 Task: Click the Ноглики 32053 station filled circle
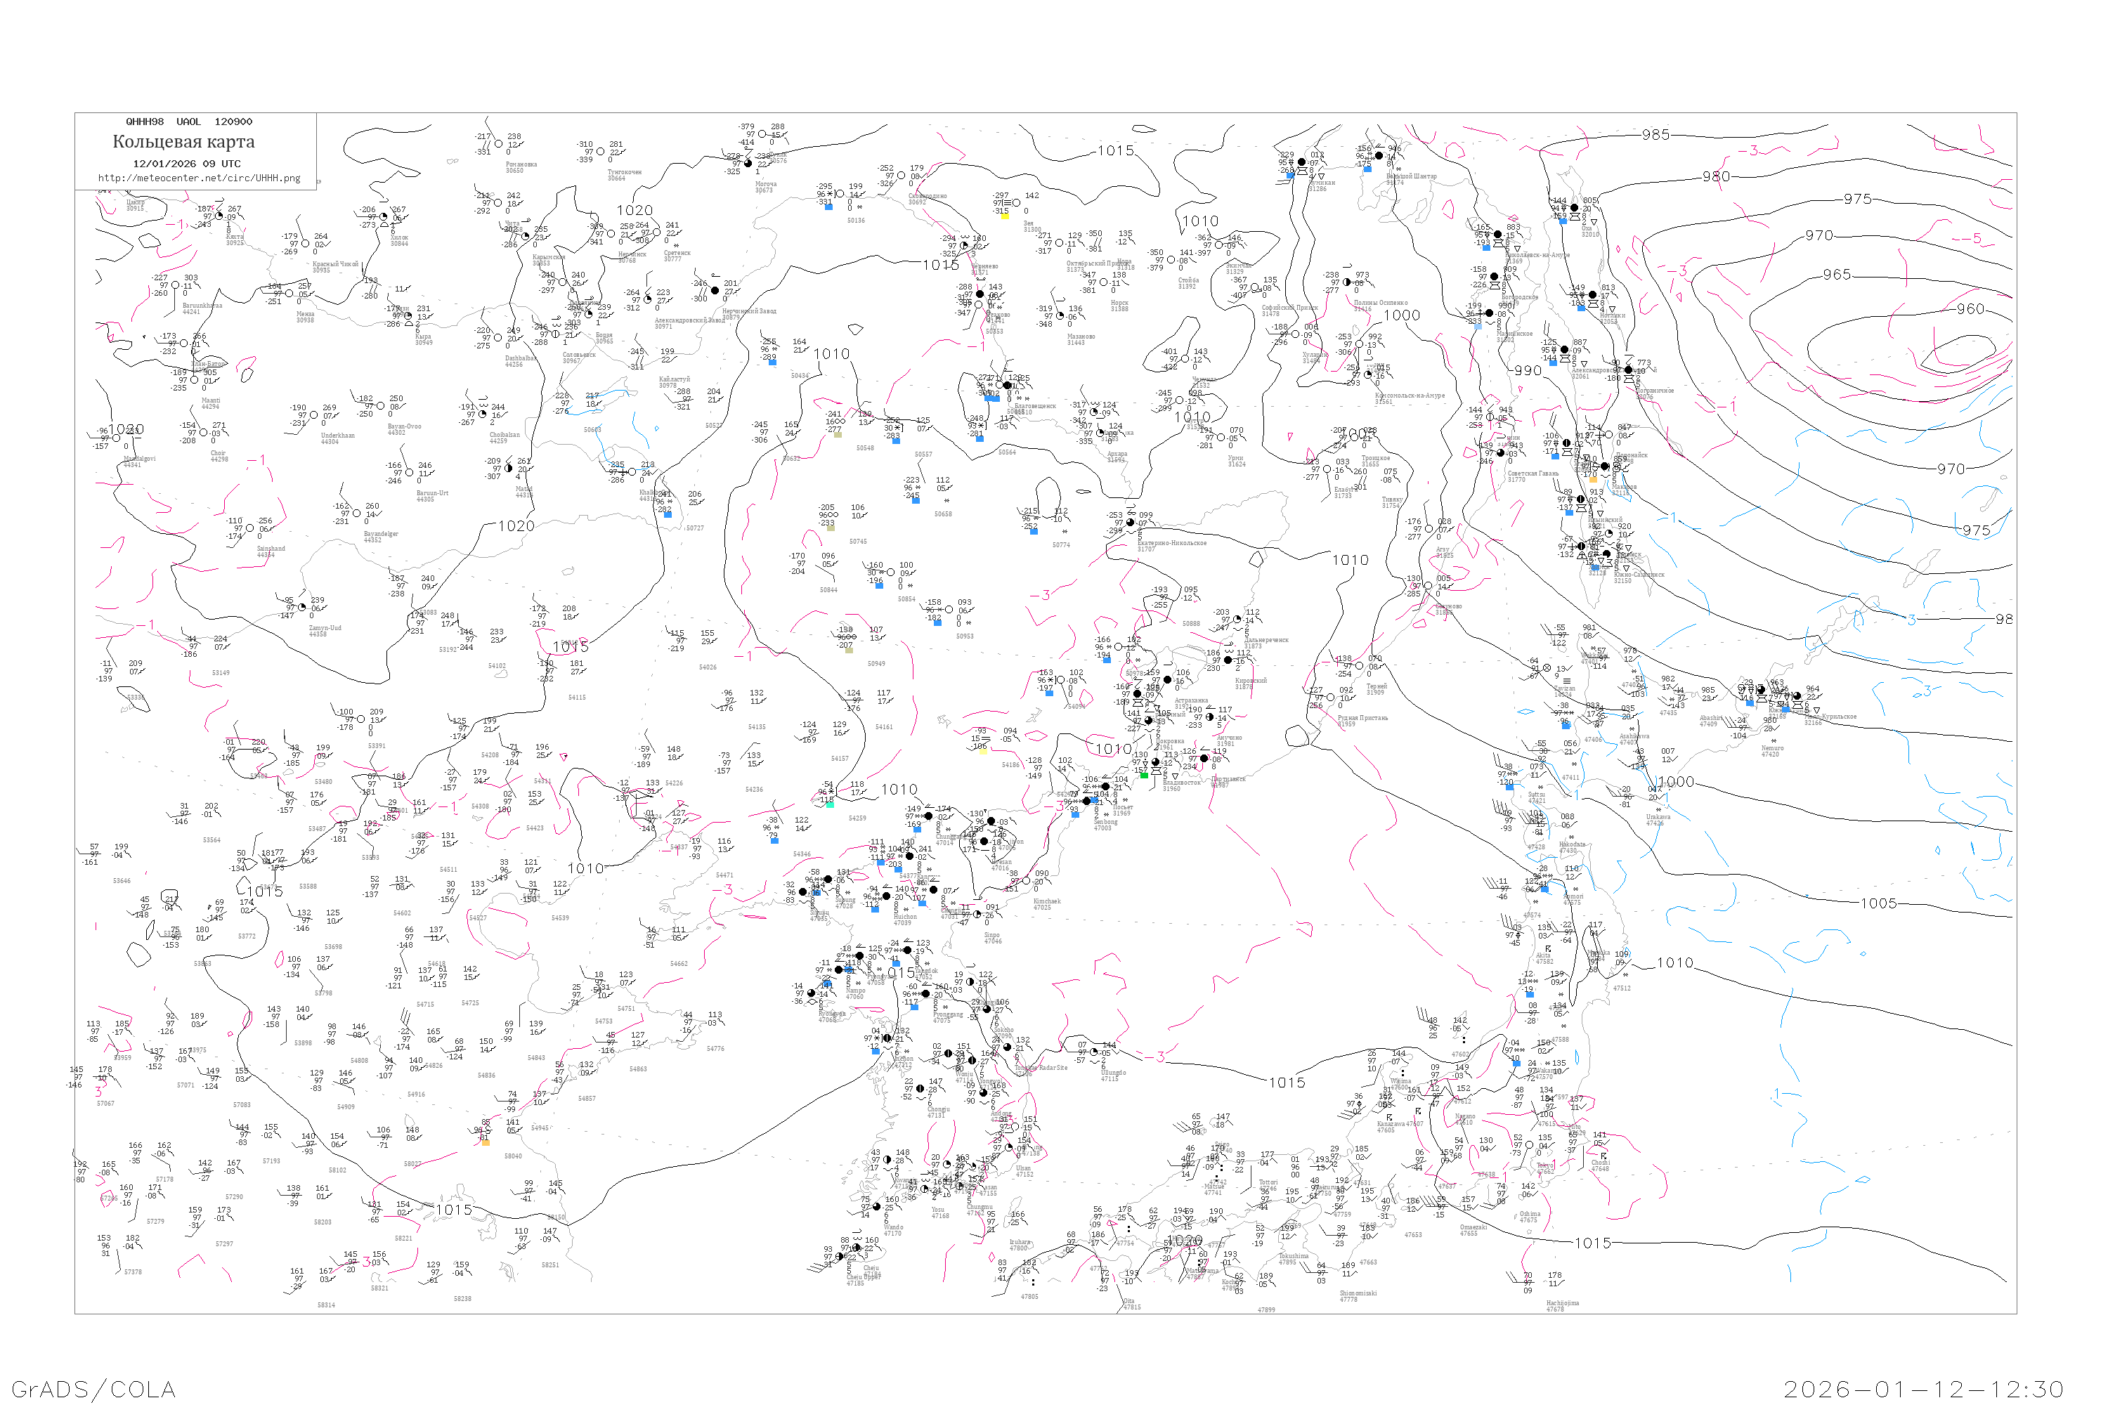tap(1593, 295)
